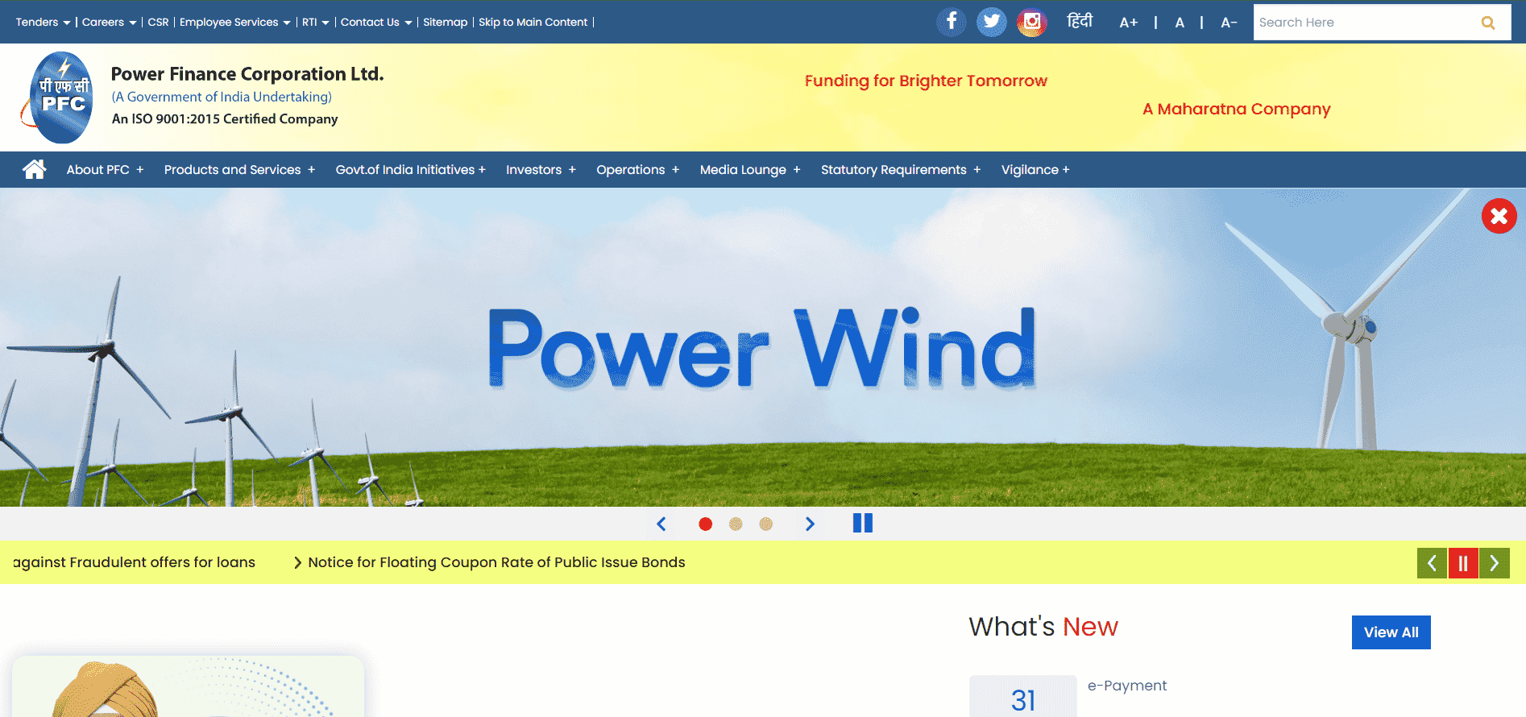Click the PFC logo
This screenshot has width=1526, height=717.
coord(58,97)
